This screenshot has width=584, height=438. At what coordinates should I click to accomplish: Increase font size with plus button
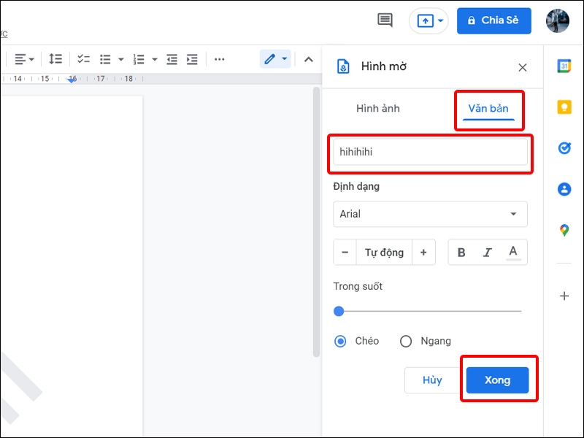423,252
